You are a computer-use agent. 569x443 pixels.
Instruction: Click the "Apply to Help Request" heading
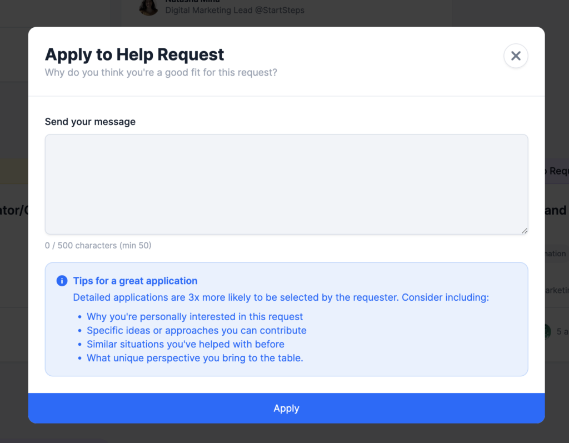coord(134,54)
